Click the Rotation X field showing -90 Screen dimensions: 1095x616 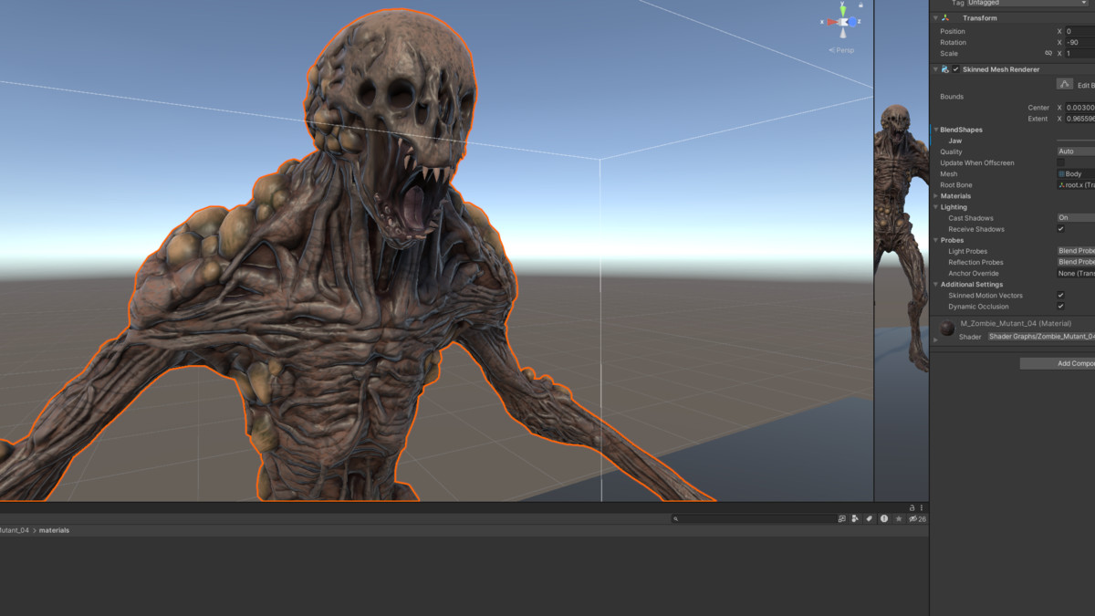1079,43
